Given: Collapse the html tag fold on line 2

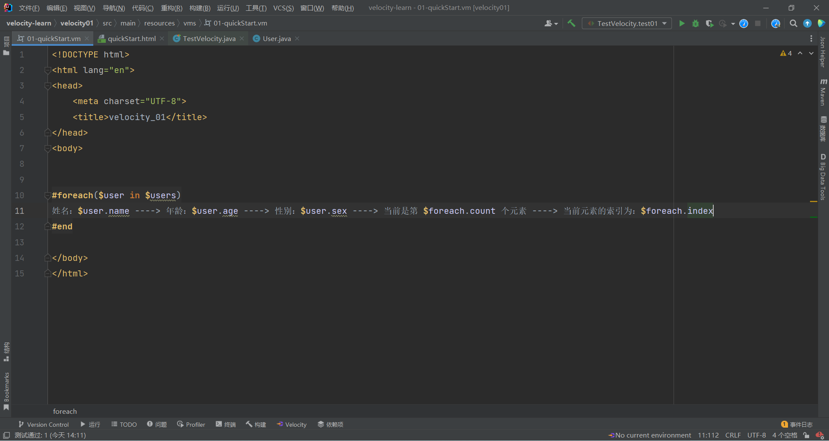Looking at the screenshot, I should click(x=47, y=70).
